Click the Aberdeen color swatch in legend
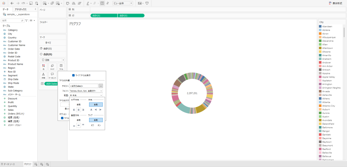This screenshot has height=167, width=347. tap(320, 26)
